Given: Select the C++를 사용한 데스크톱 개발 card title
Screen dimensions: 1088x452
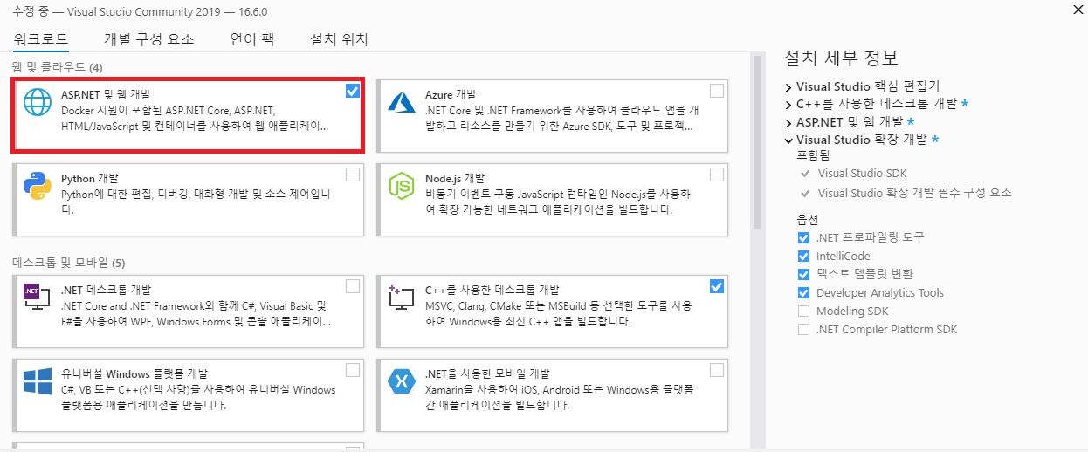Looking at the screenshot, I should [x=492, y=290].
